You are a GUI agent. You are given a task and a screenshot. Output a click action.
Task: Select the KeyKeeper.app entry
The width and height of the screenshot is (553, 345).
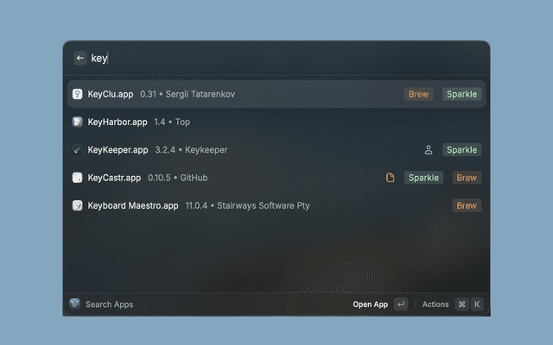click(276, 149)
